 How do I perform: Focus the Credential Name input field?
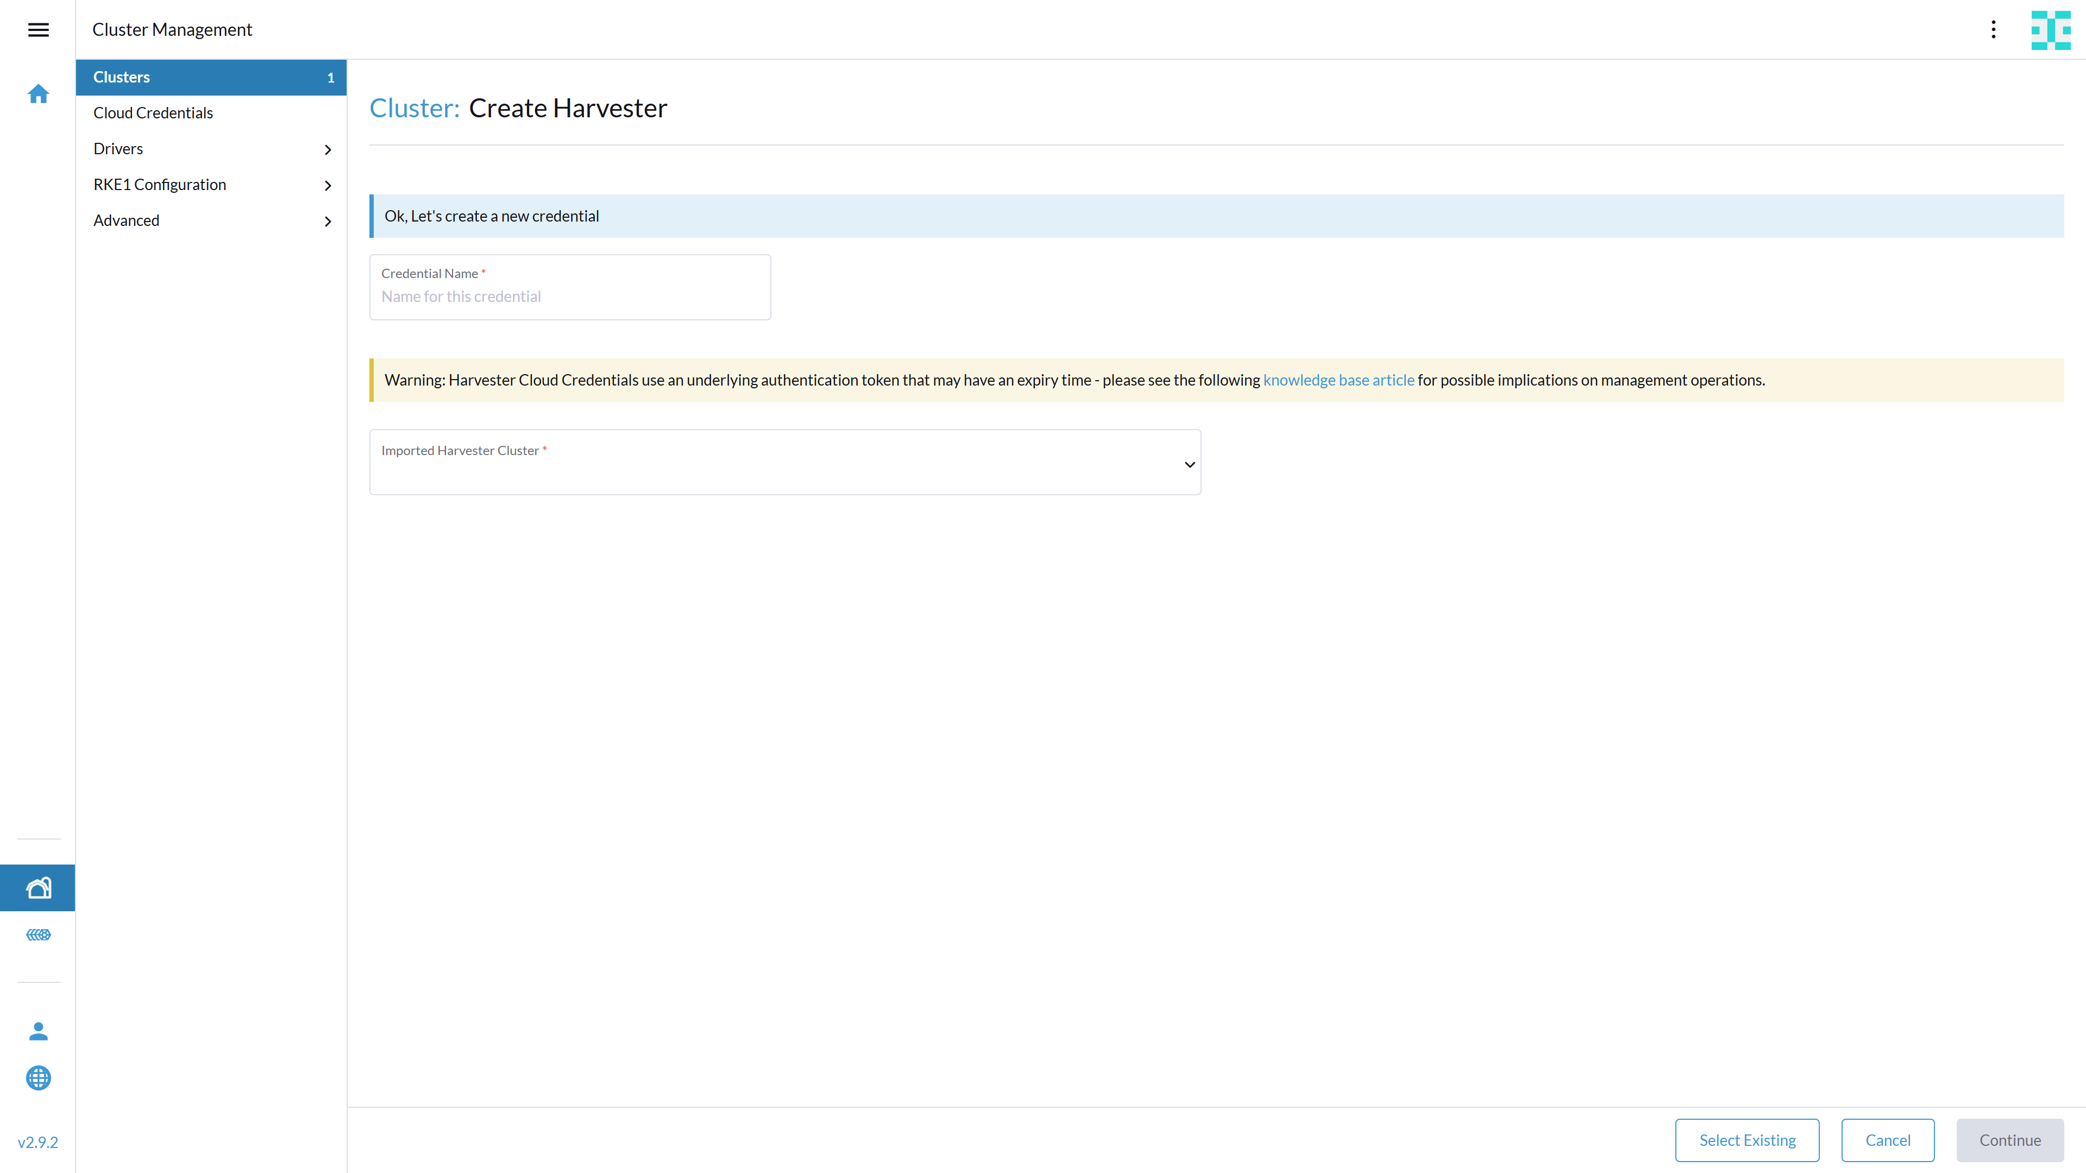tap(569, 297)
